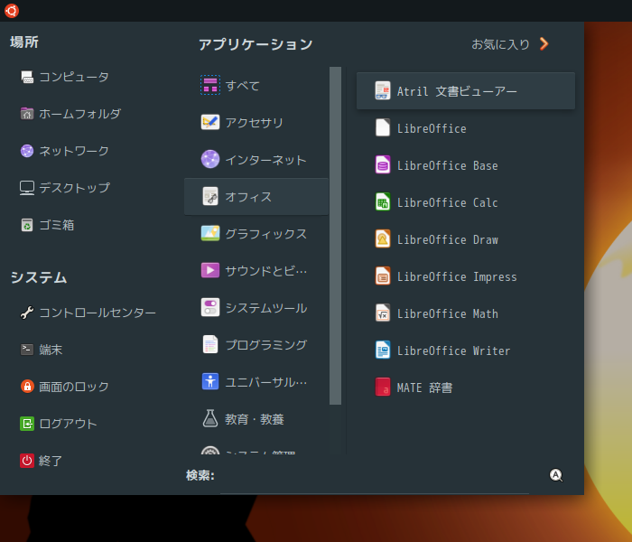Click the ログアウト green exit icon
The image size is (632, 542).
(27, 424)
